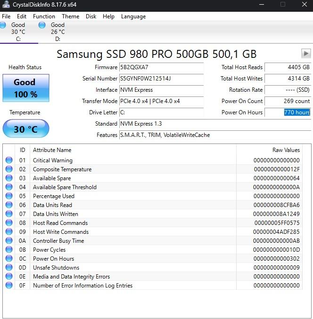
Task: Open the Function menu
Action: click(44, 16)
